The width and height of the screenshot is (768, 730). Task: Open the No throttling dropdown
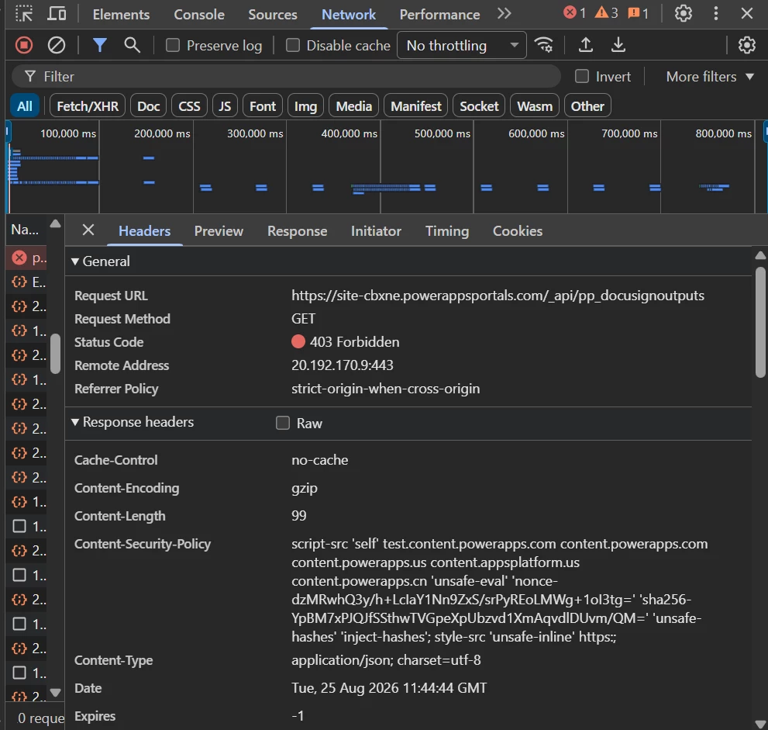pos(461,45)
